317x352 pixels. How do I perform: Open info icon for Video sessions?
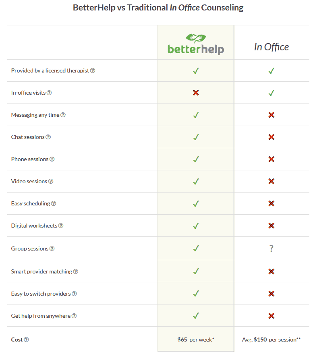click(x=51, y=181)
